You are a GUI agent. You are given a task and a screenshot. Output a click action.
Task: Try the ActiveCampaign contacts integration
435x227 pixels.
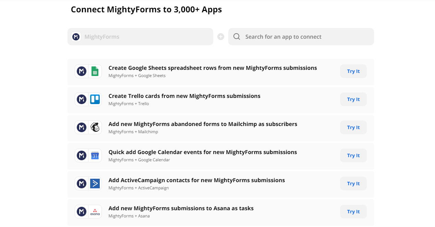point(353,184)
